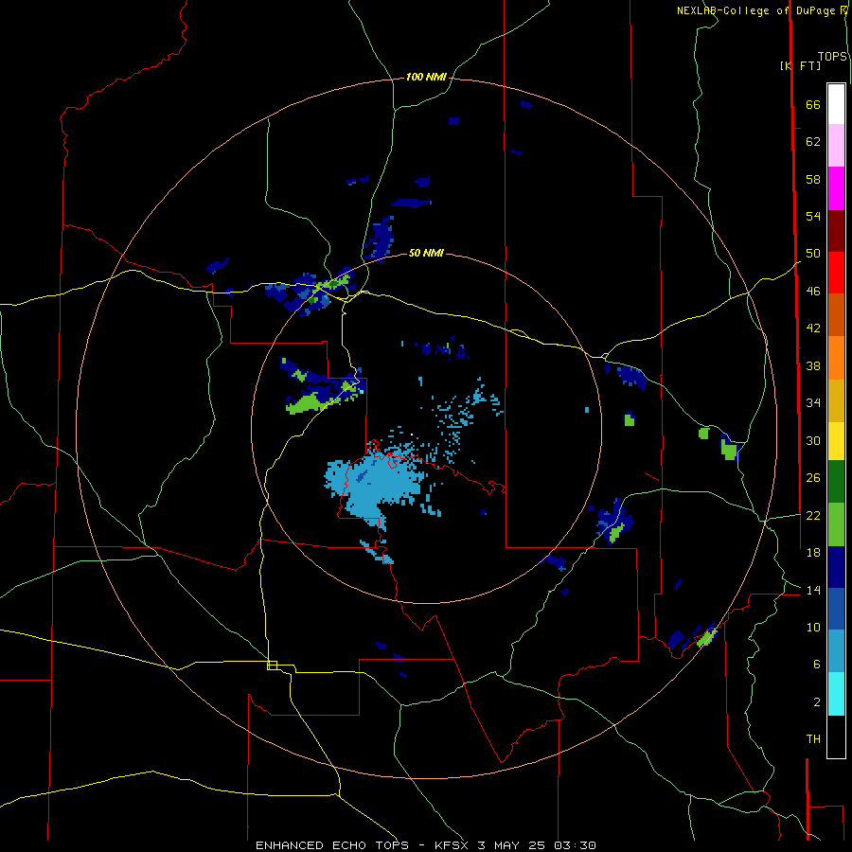Select the dark orange legend swatch
Screen dimensions: 852x852
coord(836,314)
